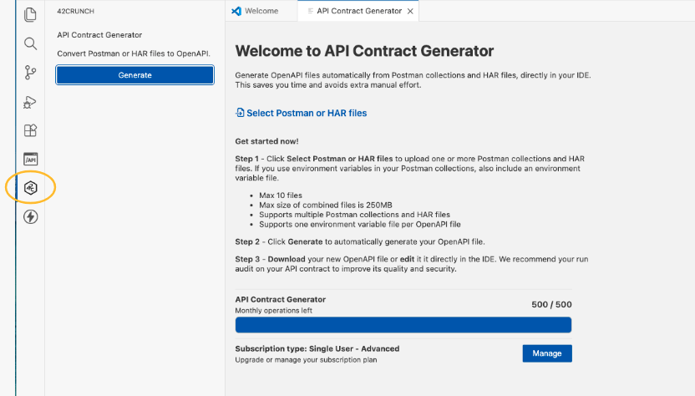Click 'Welcome to API Contract Generator' heading
This screenshot has width=695, height=396.
coord(364,51)
